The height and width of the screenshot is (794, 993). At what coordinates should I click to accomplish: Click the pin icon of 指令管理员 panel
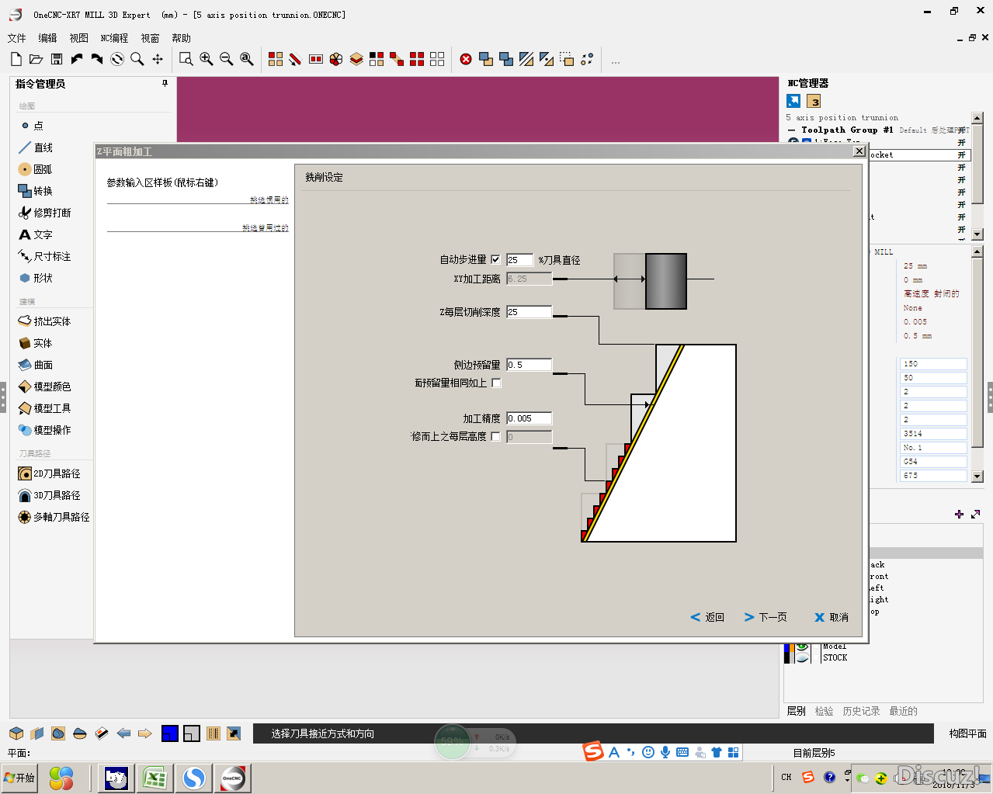click(x=165, y=83)
